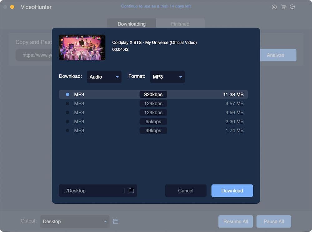The width and height of the screenshot is (312, 232).
Task: Click the Resume All button
Action: pos(236,221)
